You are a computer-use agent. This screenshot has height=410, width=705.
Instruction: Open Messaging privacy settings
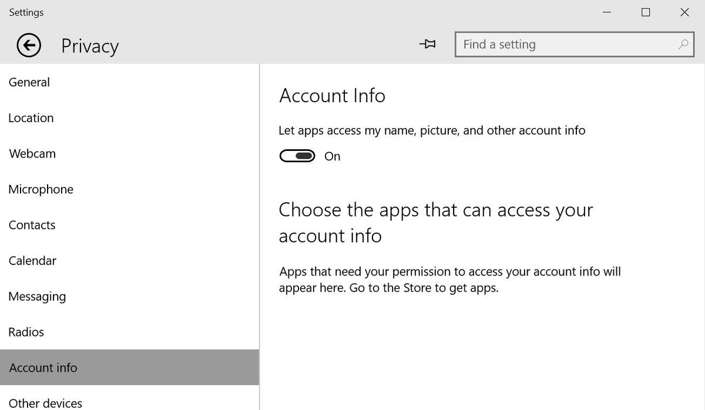pos(37,296)
